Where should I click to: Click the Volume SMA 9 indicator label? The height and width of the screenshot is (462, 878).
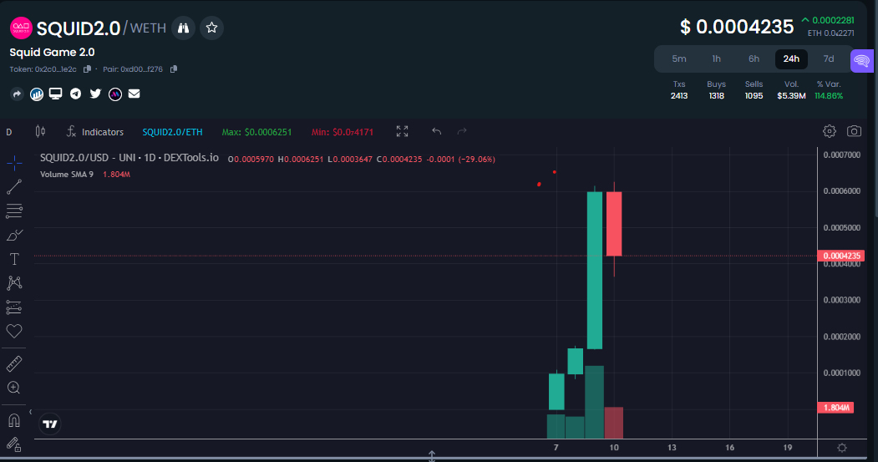tap(67, 175)
